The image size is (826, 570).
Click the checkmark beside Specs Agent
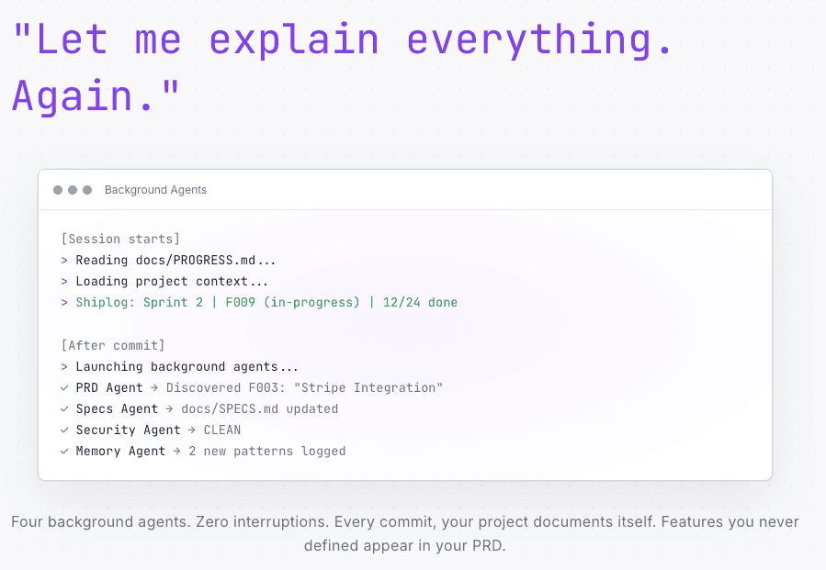point(65,409)
